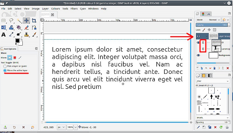
Task: Select the Crop tool
Action: point(34,21)
